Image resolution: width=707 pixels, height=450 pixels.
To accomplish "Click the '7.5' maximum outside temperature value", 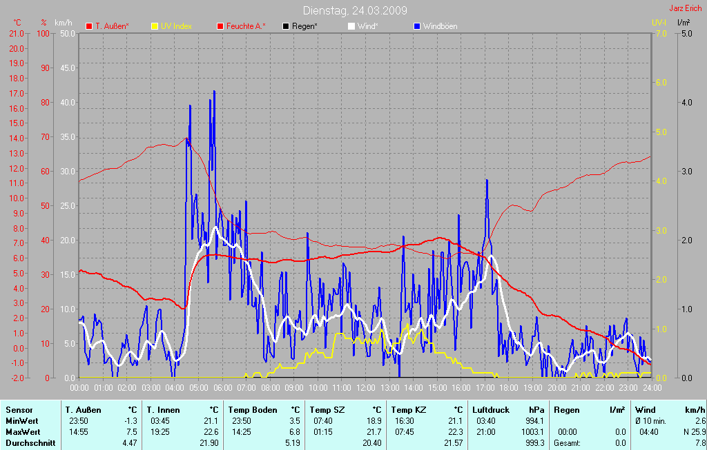I will [x=132, y=432].
